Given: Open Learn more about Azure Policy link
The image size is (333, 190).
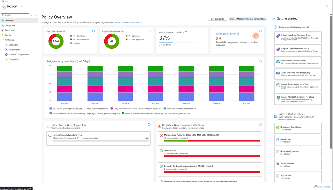Looking at the screenshot, I should coord(128,22).
